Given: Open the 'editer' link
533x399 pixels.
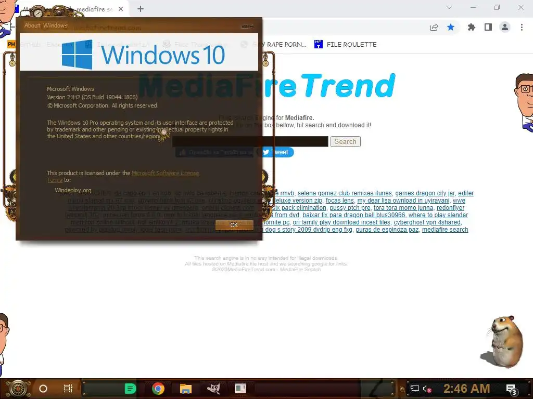Looking at the screenshot, I should (x=466, y=193).
